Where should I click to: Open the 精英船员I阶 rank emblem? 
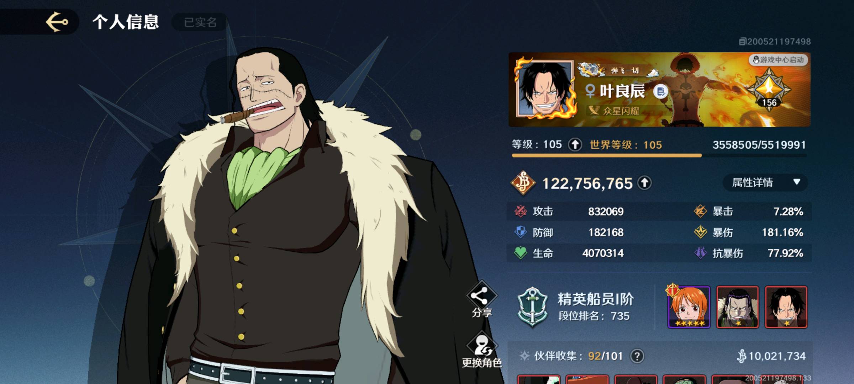click(x=532, y=306)
